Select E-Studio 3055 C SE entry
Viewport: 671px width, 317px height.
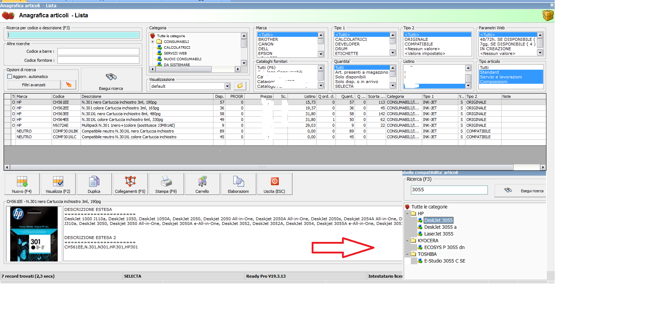445,261
